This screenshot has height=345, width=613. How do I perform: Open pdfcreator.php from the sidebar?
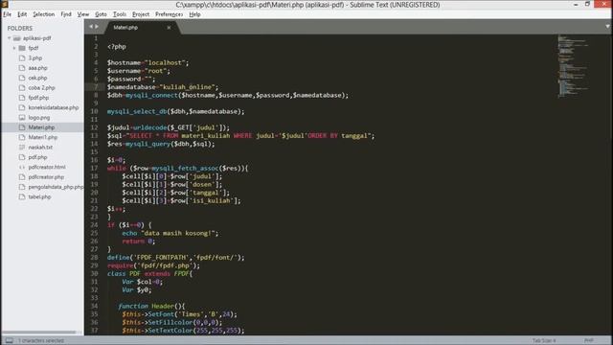pos(46,176)
